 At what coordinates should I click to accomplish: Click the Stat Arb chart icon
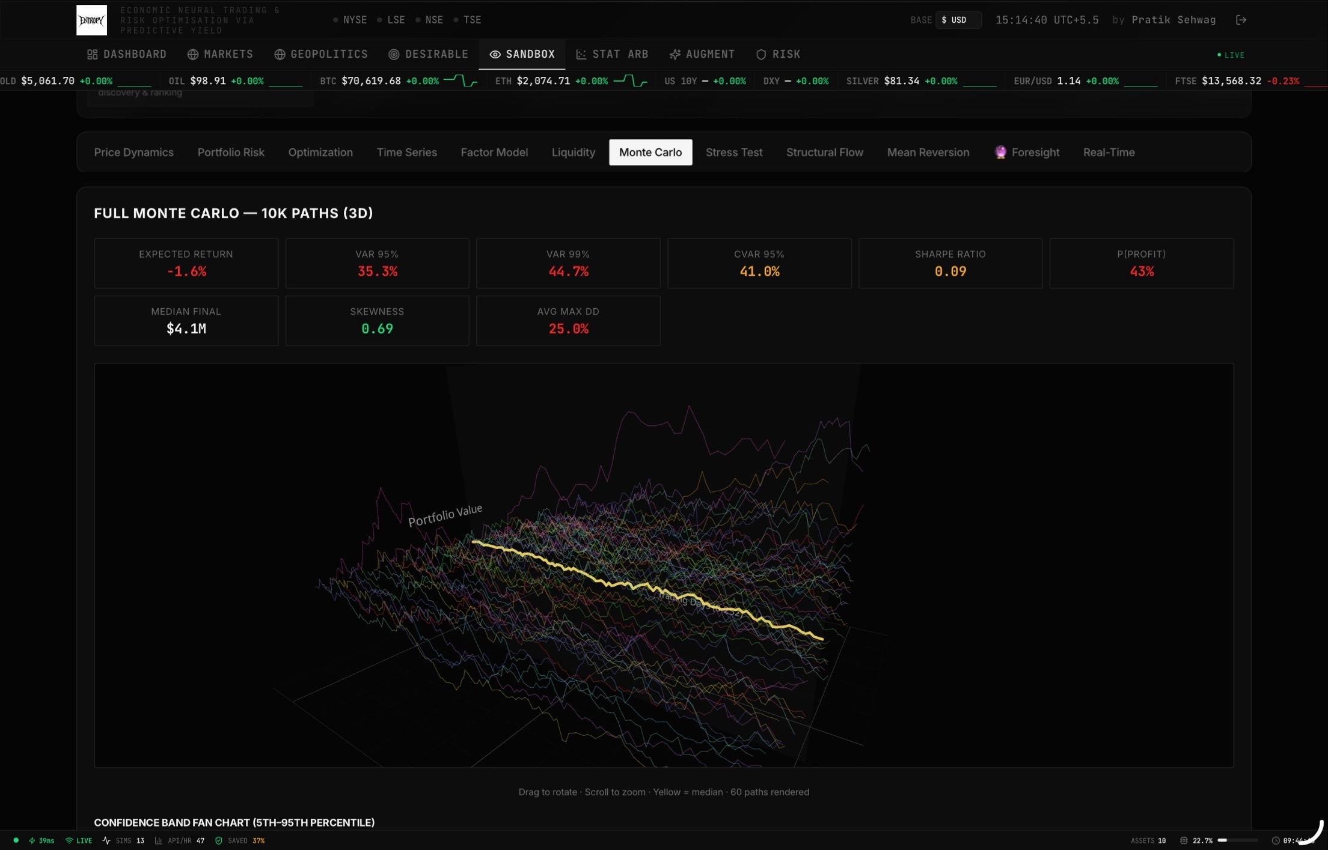(581, 55)
